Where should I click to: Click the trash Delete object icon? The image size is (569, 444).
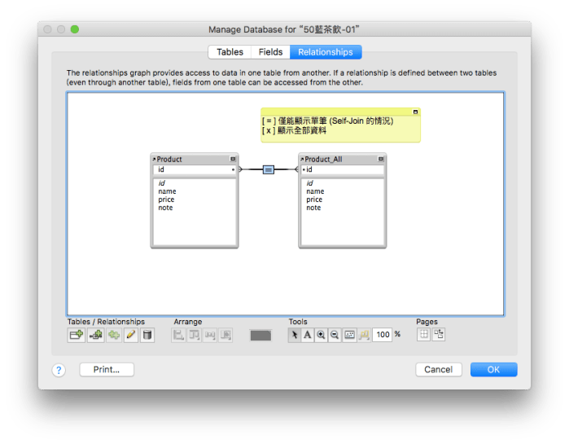147,335
